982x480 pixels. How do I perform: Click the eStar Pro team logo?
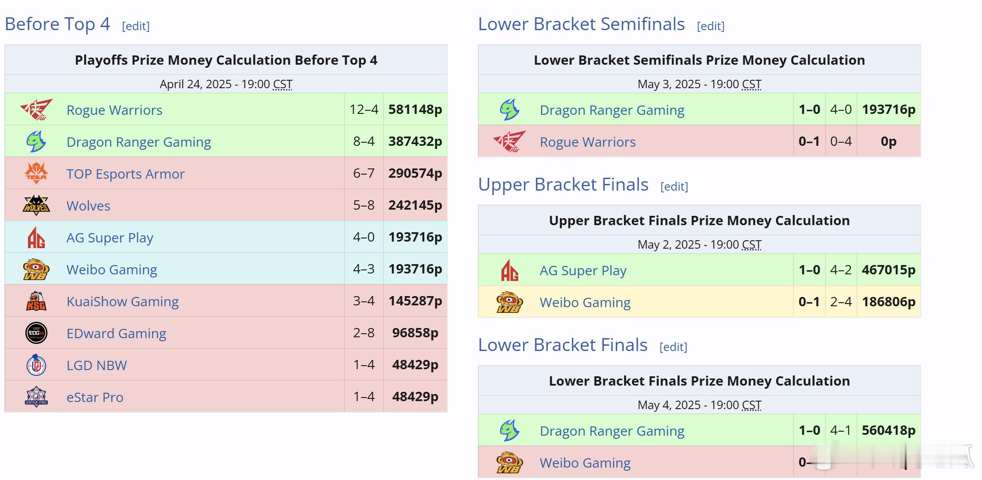[36, 397]
